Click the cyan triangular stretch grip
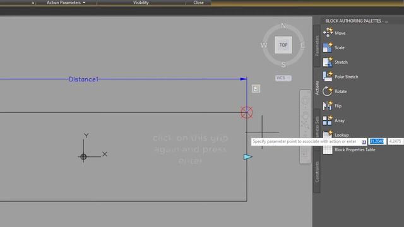 tap(247, 157)
